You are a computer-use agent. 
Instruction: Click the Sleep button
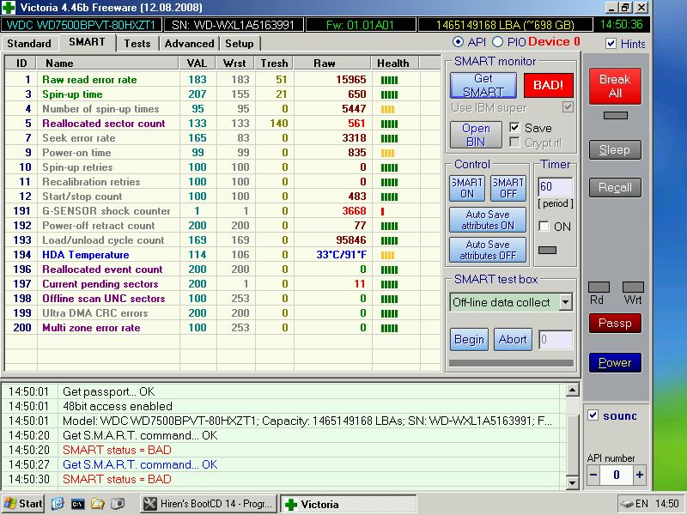[x=615, y=150]
